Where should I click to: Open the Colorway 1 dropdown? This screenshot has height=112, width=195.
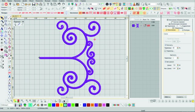(8, 105)
